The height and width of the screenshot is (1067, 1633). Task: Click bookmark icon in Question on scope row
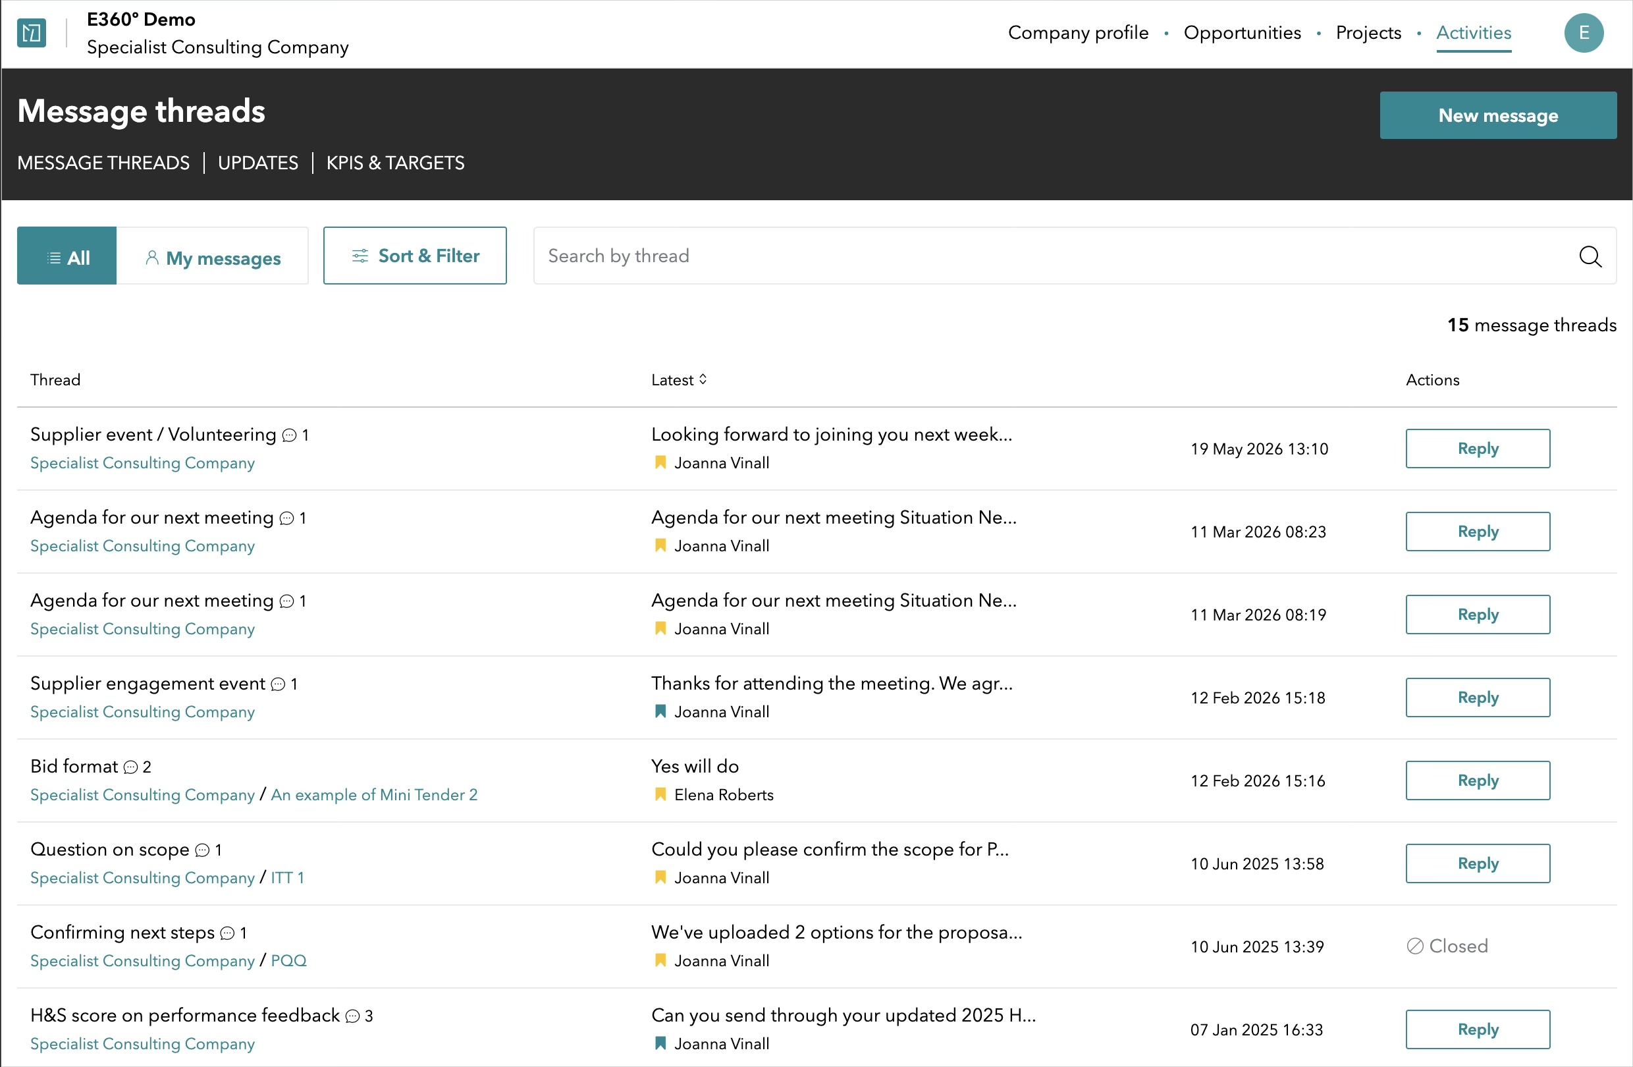660,877
